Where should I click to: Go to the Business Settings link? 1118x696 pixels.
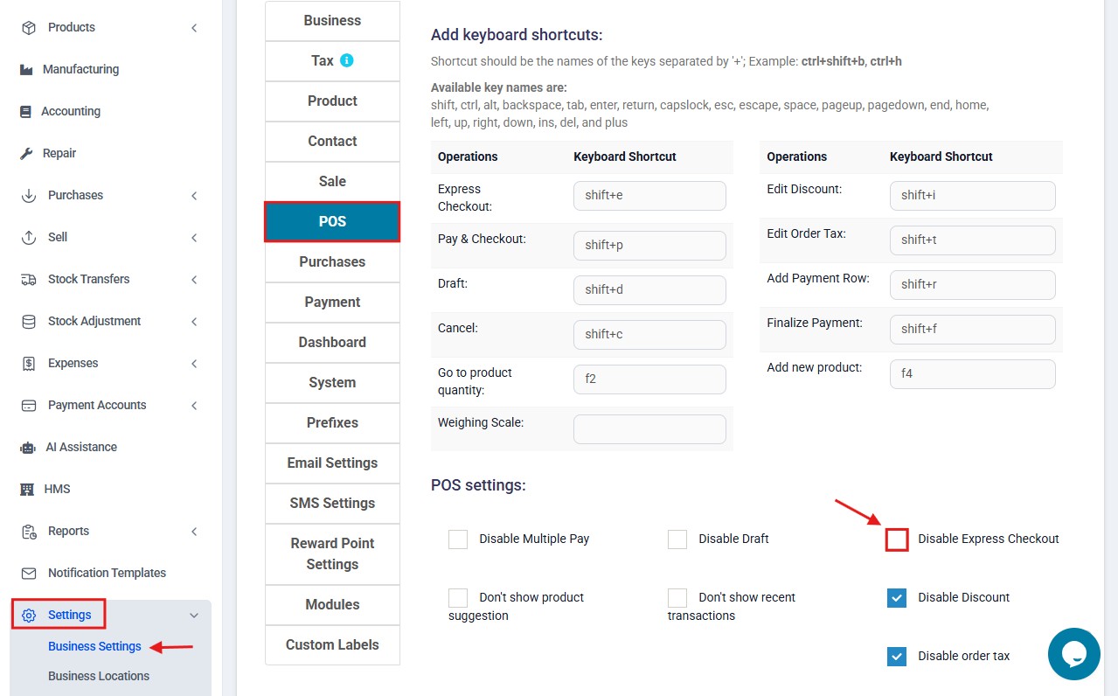[94, 646]
